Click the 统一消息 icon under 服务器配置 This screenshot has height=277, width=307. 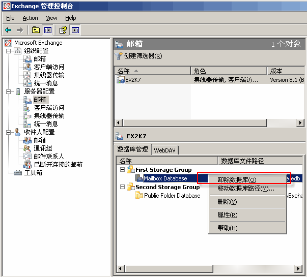click(x=27, y=124)
